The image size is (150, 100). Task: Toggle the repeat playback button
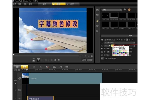point(55,60)
